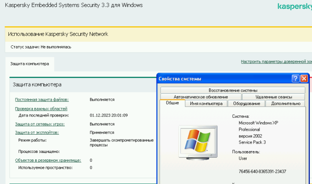The height and width of the screenshot is (184, 312).
Task: Open the Проверка важных областей link
Action: point(41,108)
